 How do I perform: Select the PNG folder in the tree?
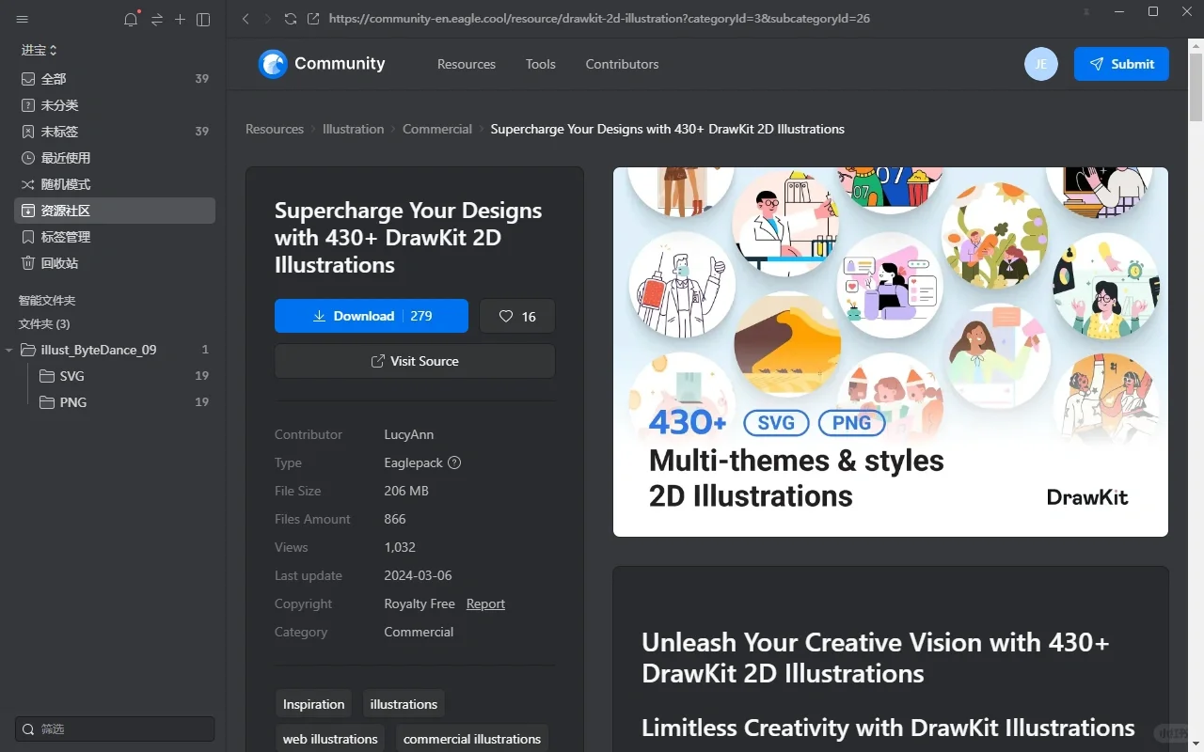115,402
